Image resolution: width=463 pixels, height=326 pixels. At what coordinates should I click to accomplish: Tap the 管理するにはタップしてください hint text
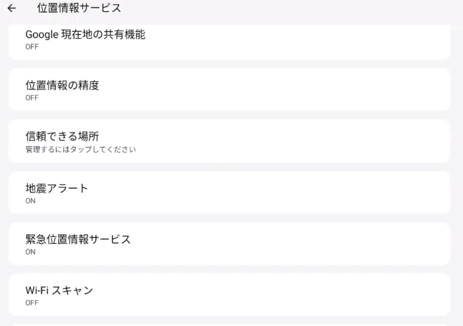[80, 149]
